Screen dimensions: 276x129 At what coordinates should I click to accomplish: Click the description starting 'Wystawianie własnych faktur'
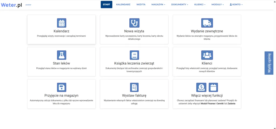(134, 102)
